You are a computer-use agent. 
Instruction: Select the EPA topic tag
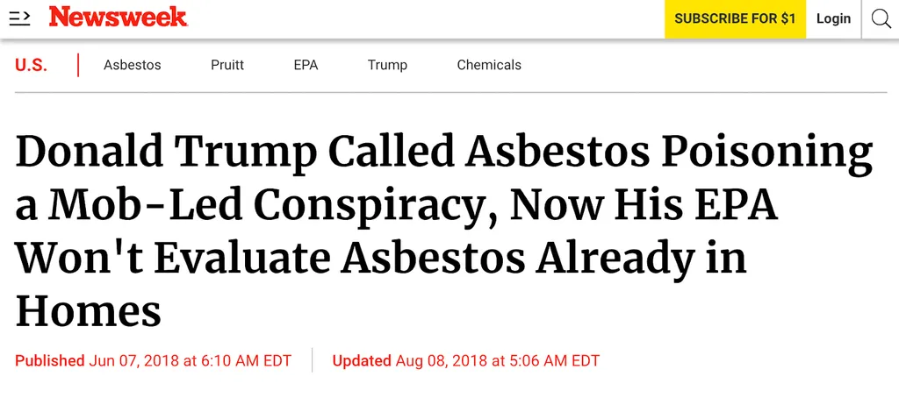tap(306, 65)
